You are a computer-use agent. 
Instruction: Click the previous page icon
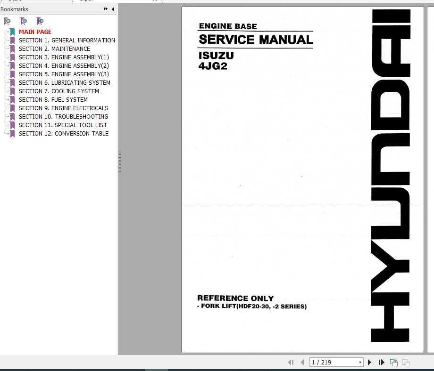click(302, 362)
